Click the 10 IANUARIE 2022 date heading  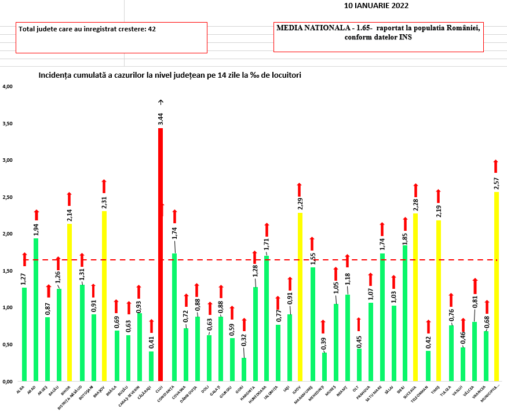click(376, 6)
